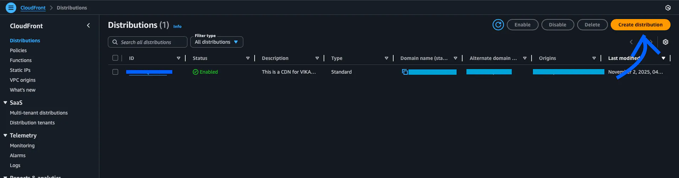Tick the select-all checkbox in table header

click(x=115, y=58)
